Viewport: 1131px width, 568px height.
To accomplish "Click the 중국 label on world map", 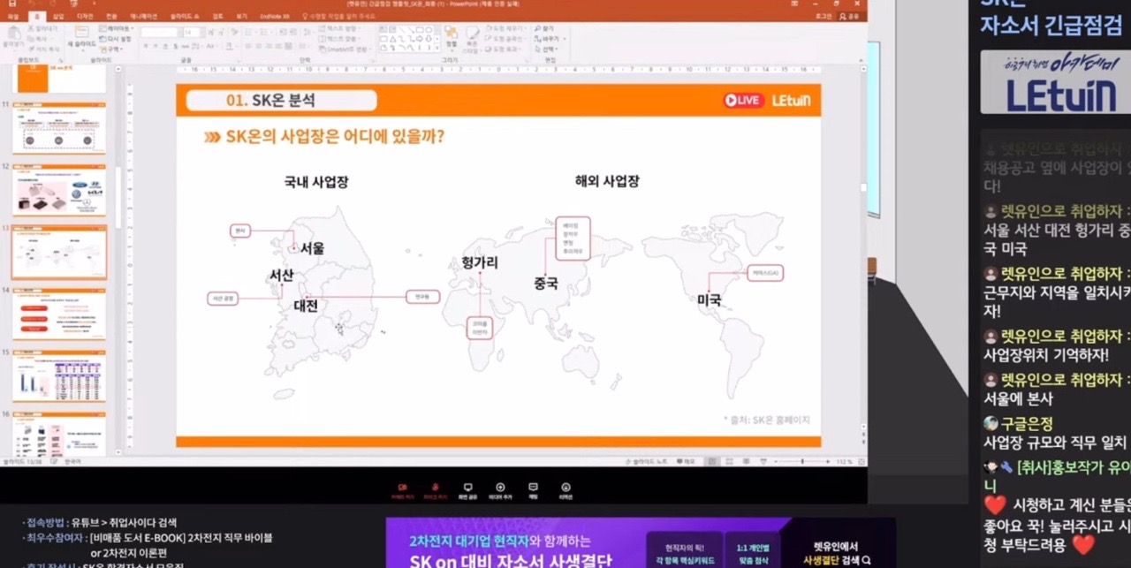I will 546,284.
